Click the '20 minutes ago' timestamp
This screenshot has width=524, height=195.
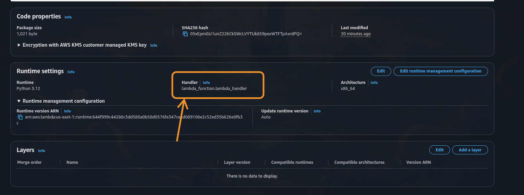[x=356, y=34]
